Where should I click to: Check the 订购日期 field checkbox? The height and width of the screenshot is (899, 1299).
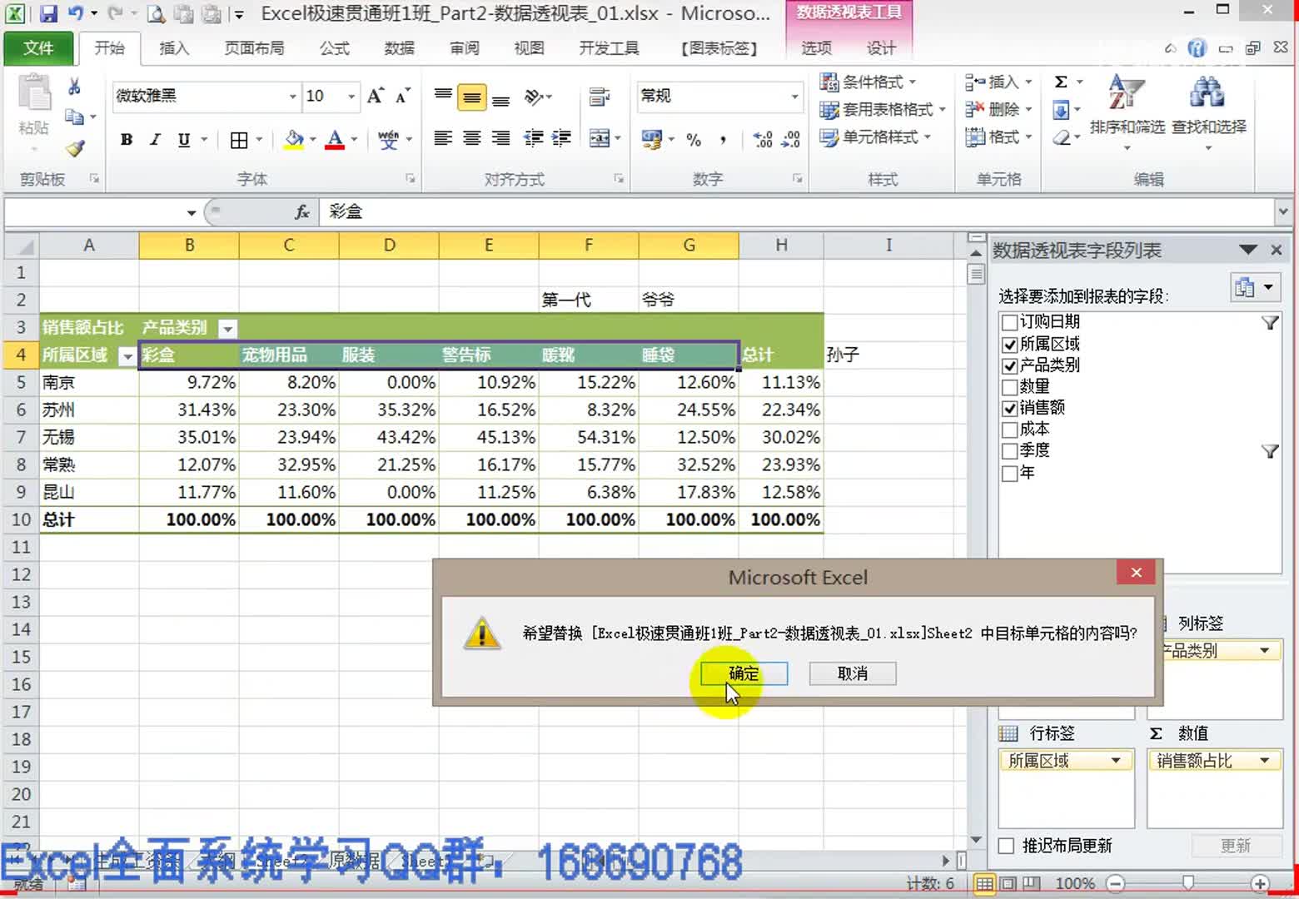[1010, 322]
